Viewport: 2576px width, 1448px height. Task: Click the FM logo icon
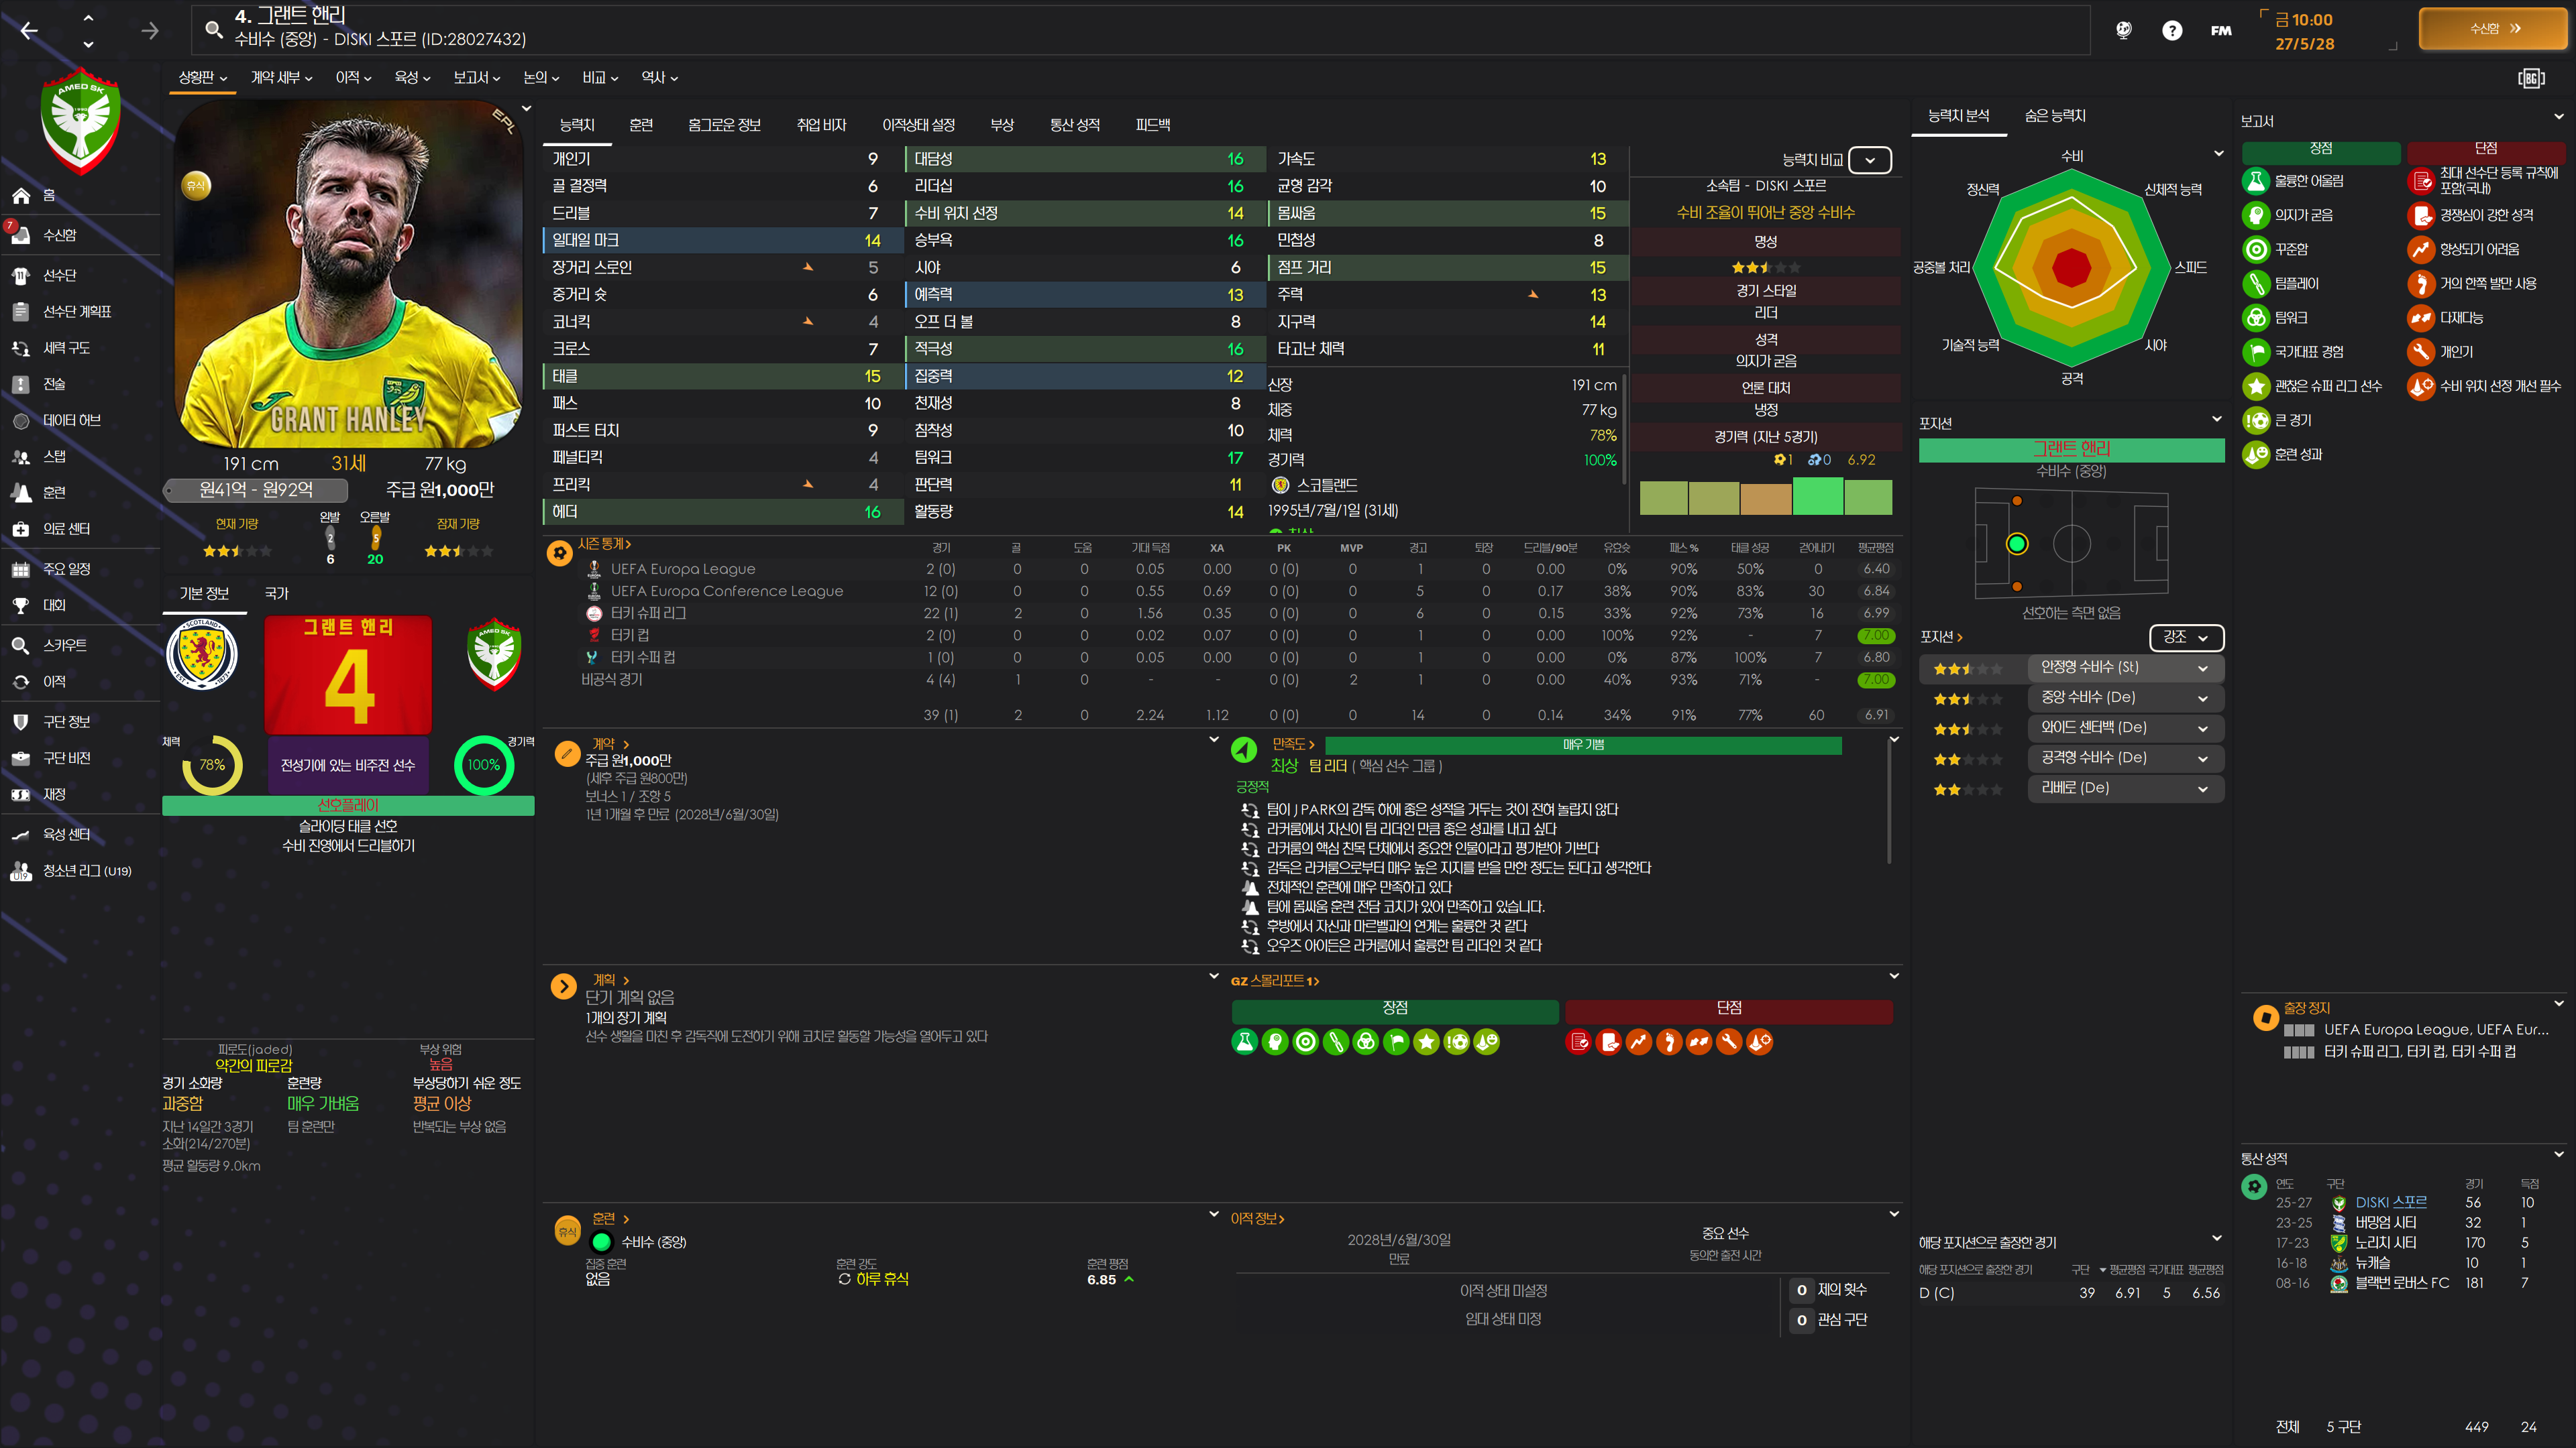(2220, 31)
